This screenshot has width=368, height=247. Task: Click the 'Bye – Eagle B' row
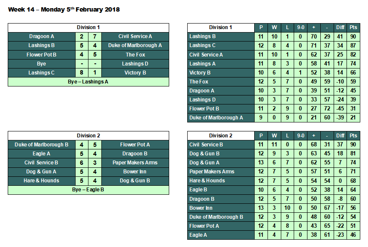pos(88,190)
